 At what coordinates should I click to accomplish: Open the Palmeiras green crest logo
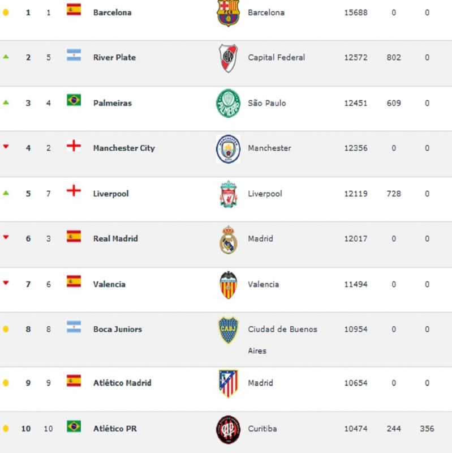[228, 103]
